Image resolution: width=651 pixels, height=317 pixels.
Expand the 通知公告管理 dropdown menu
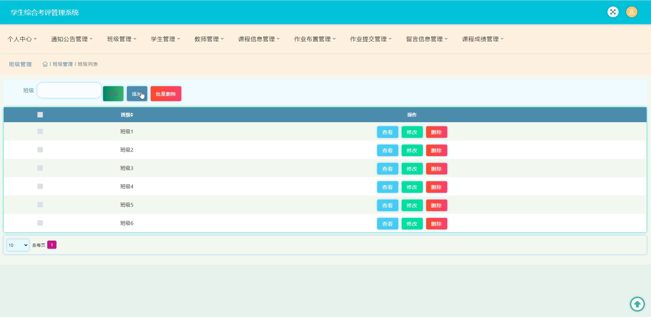tap(72, 39)
